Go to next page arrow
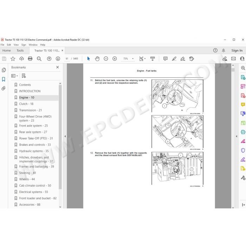The image size is (246, 246). (x=58, y=59)
